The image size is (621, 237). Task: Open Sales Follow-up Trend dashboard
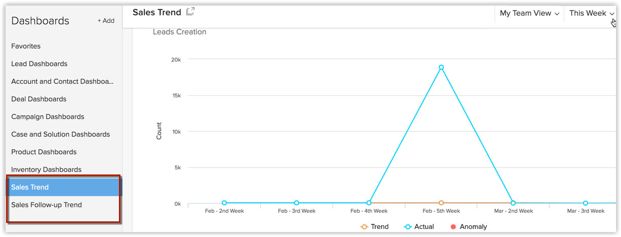point(46,205)
